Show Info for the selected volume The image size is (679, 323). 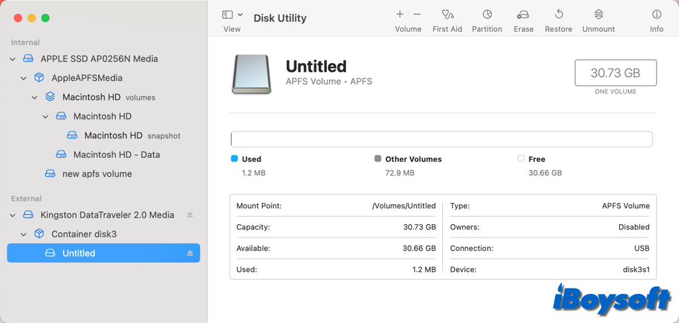click(656, 15)
